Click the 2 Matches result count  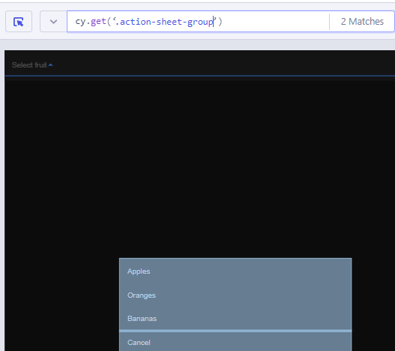[x=362, y=22]
